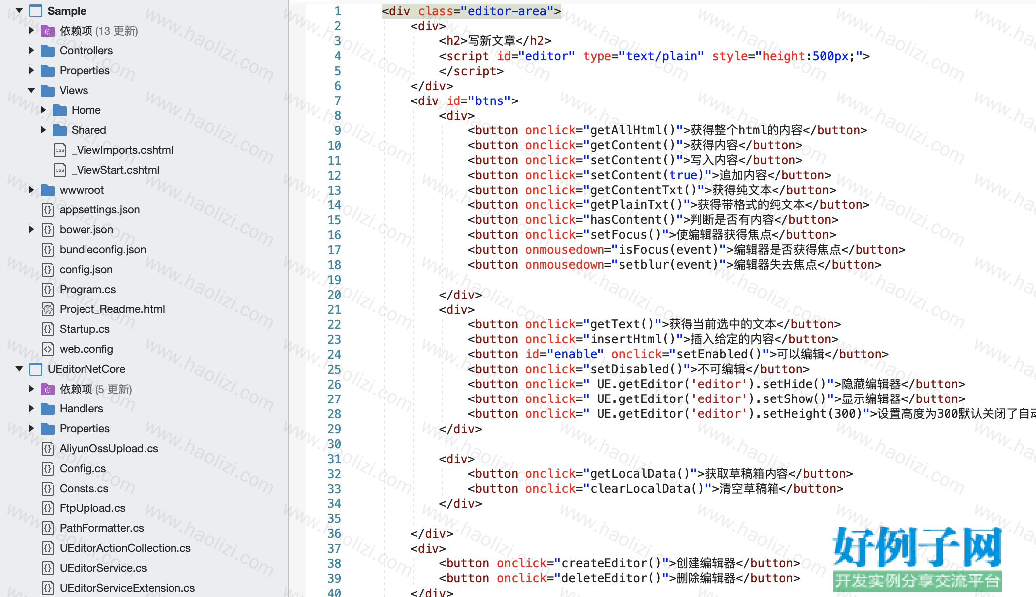Click the getAllHtml() onclick code on line 9
The width and height of the screenshot is (1036, 597).
(632, 130)
